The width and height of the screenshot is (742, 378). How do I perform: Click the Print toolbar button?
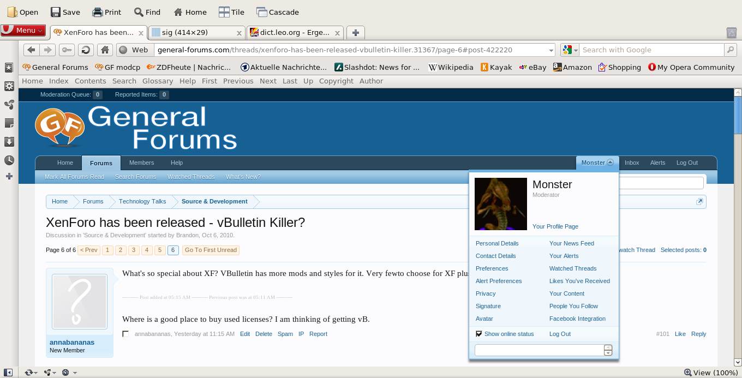click(x=106, y=12)
